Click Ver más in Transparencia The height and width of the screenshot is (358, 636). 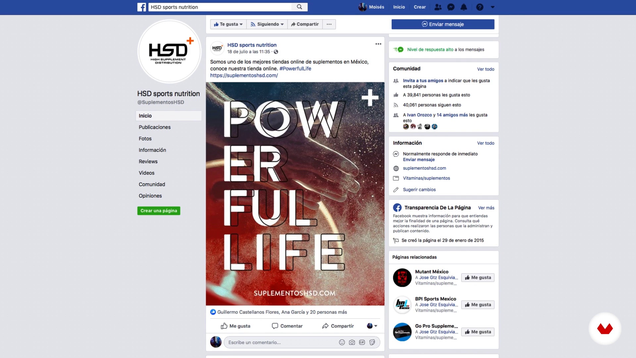pyautogui.click(x=486, y=208)
